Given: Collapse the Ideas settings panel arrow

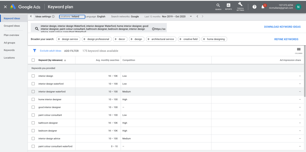Looking at the screenshot, I should 31,17.
